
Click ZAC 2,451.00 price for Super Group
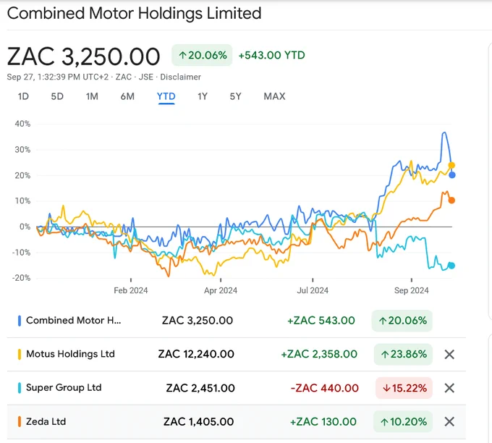click(200, 388)
